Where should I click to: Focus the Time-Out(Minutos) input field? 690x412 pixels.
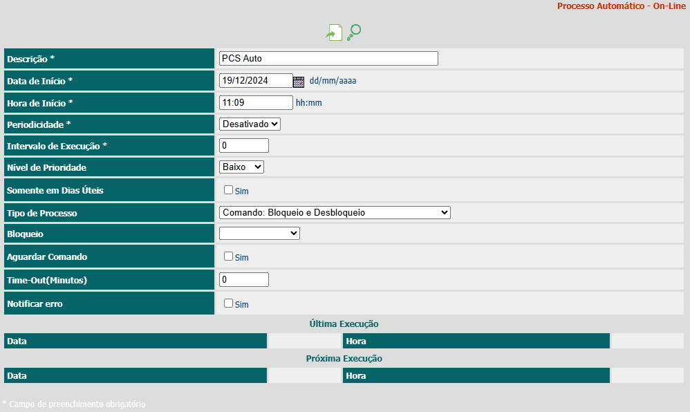(244, 279)
